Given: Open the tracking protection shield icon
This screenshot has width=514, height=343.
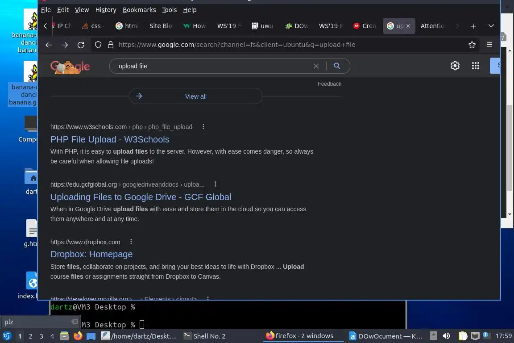Looking at the screenshot, I should (98, 45).
